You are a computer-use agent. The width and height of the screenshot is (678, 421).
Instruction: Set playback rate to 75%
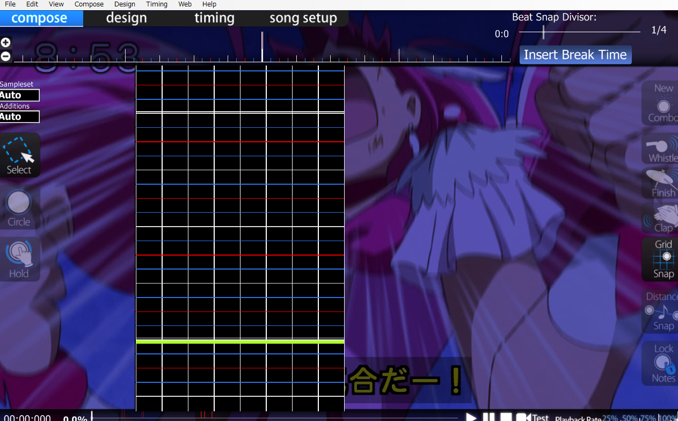[649, 418]
